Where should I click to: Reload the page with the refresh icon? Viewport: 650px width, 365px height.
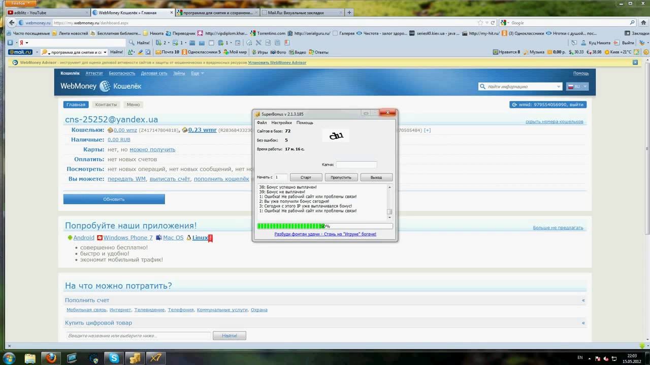click(493, 23)
